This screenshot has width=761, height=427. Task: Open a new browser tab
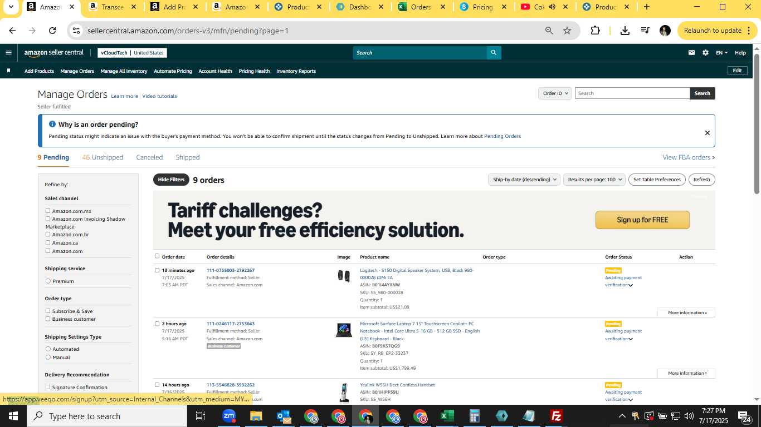[x=646, y=7]
